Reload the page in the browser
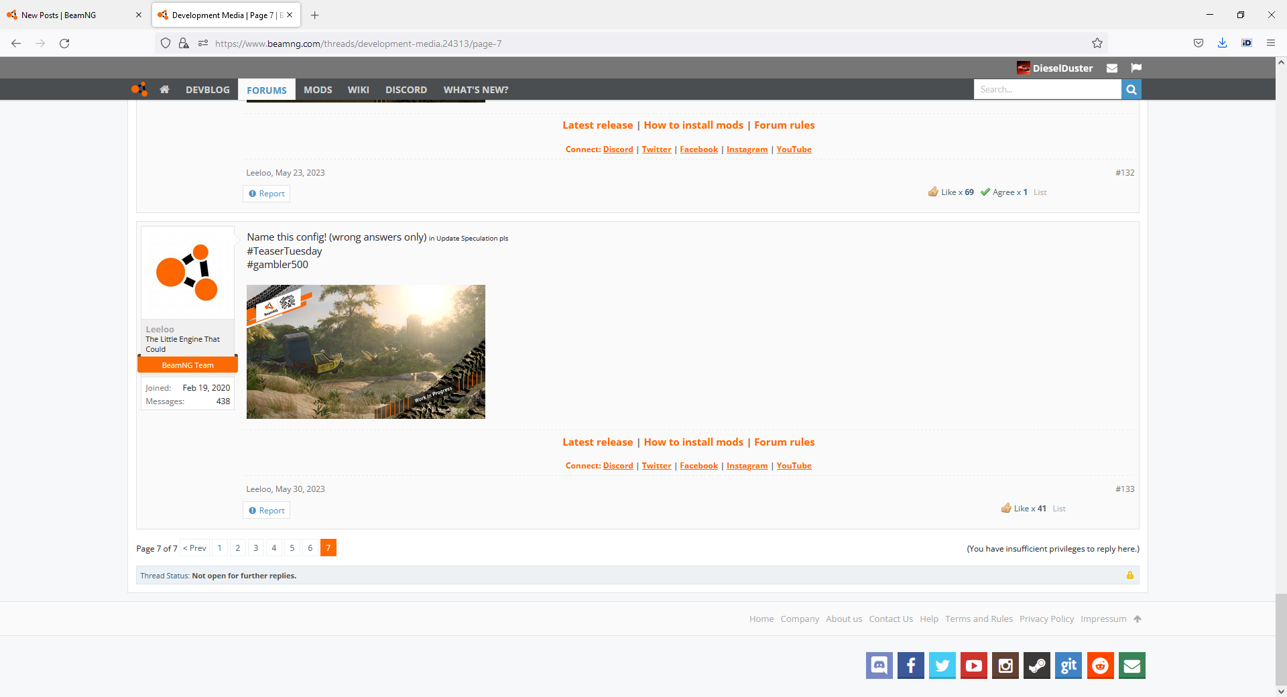 click(64, 43)
